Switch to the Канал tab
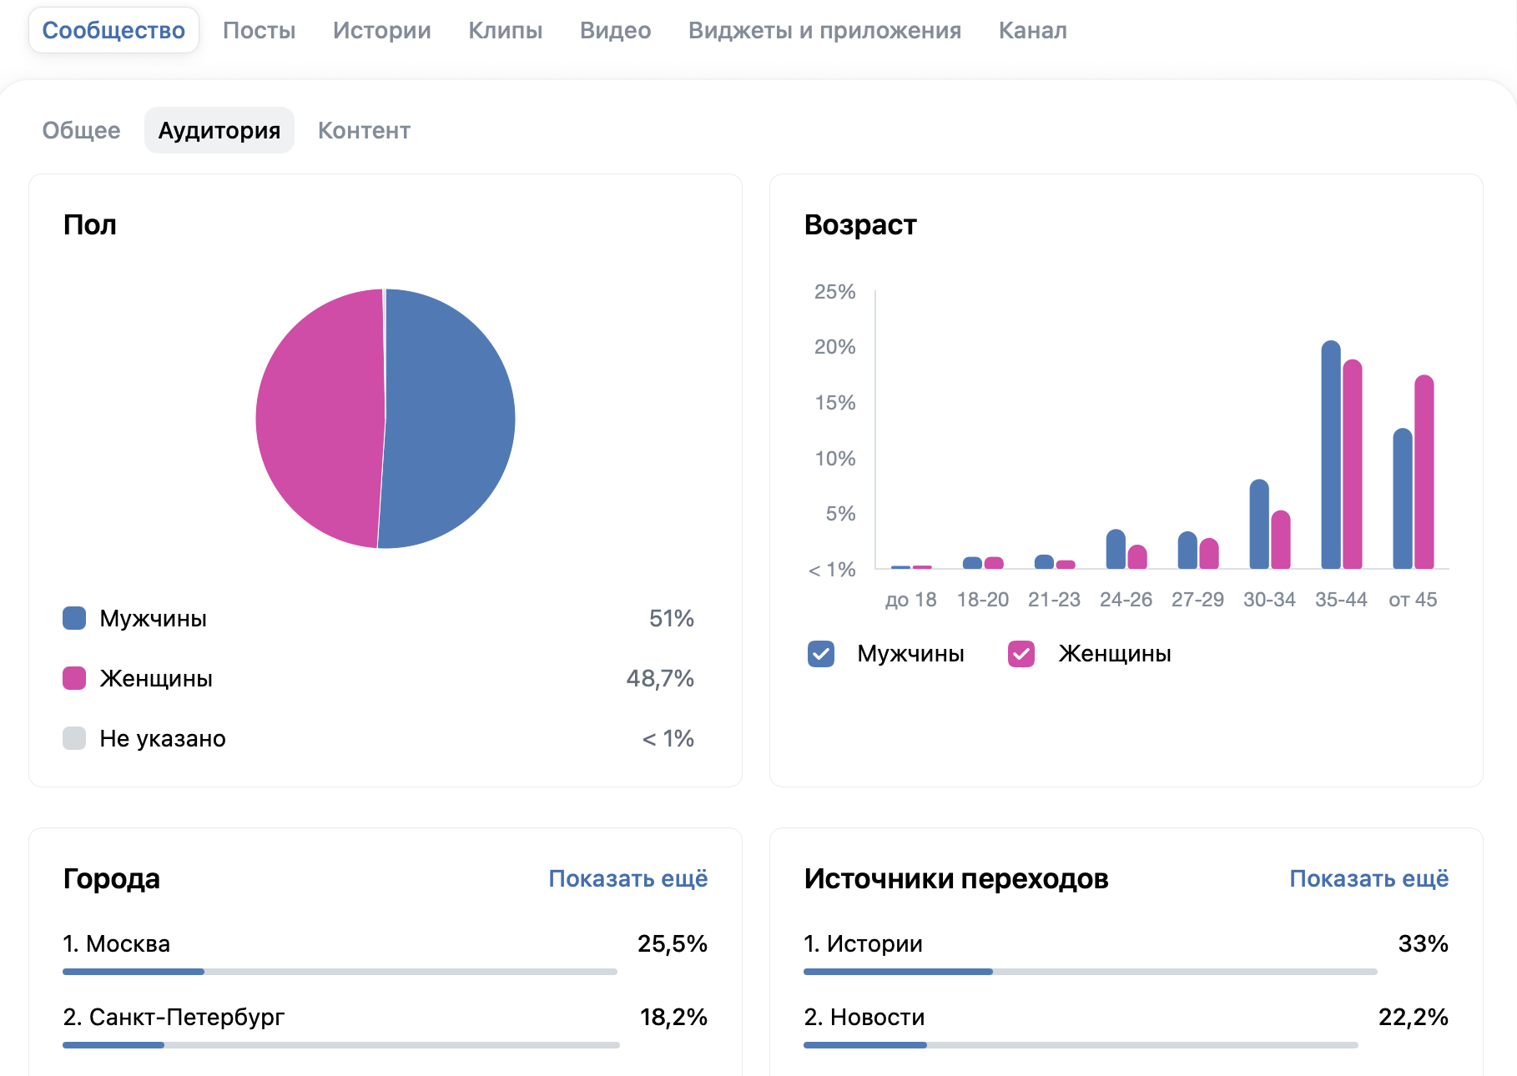1517x1076 pixels. click(x=1032, y=31)
